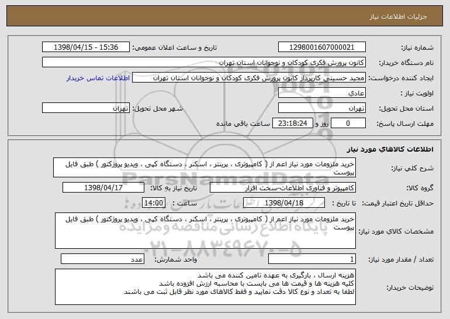Select the unit of measure field عدد
The width and height of the screenshot is (450, 319).
102,259
